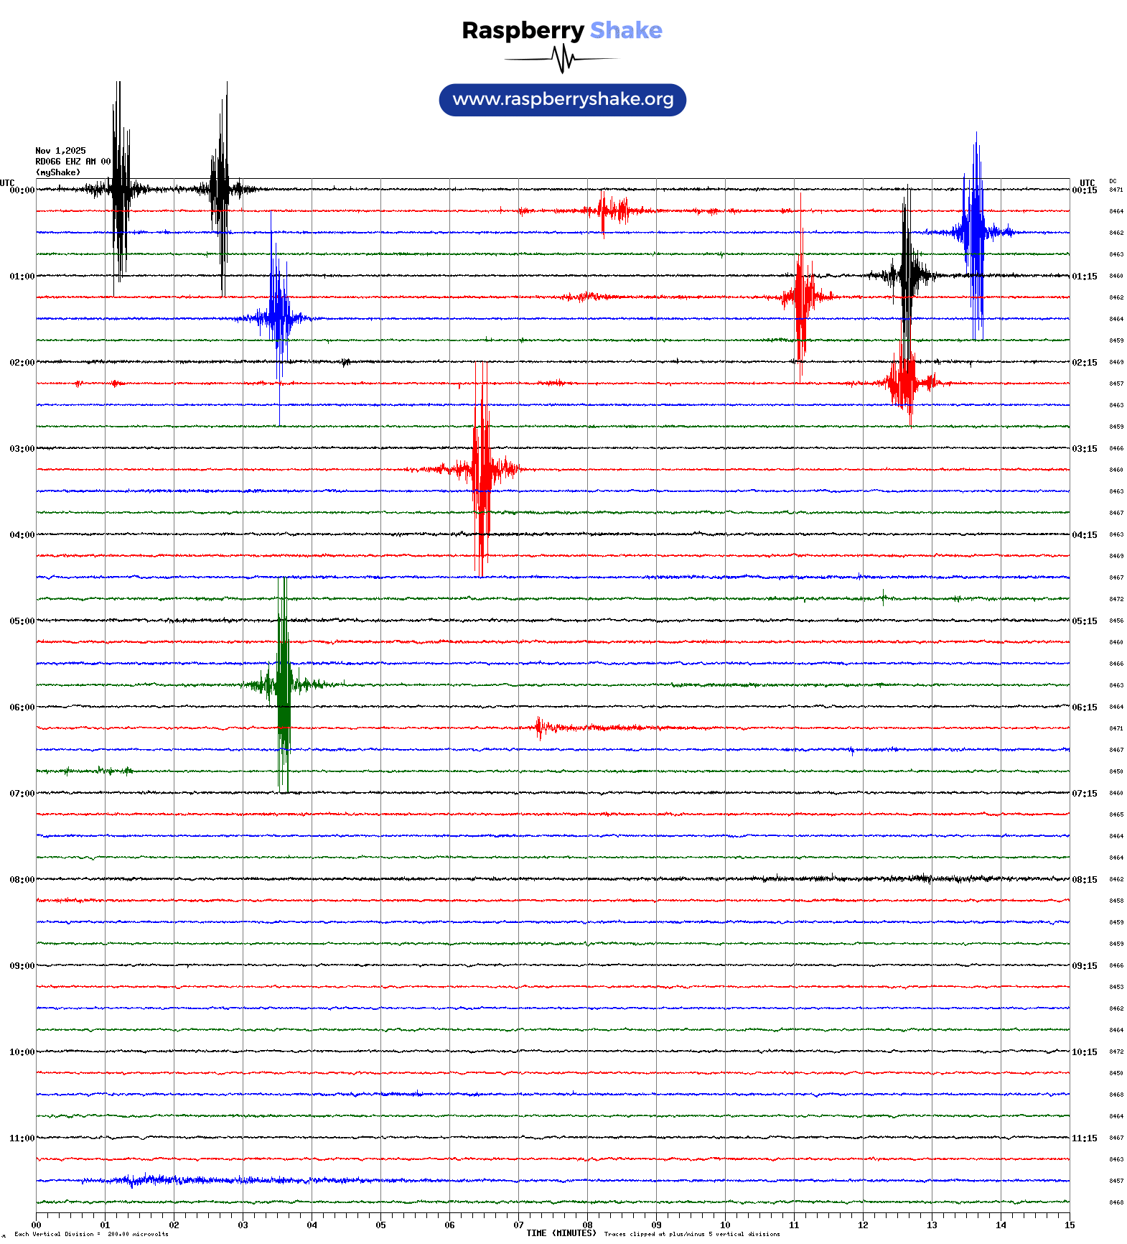Click the (myShake) label text

tap(58, 172)
